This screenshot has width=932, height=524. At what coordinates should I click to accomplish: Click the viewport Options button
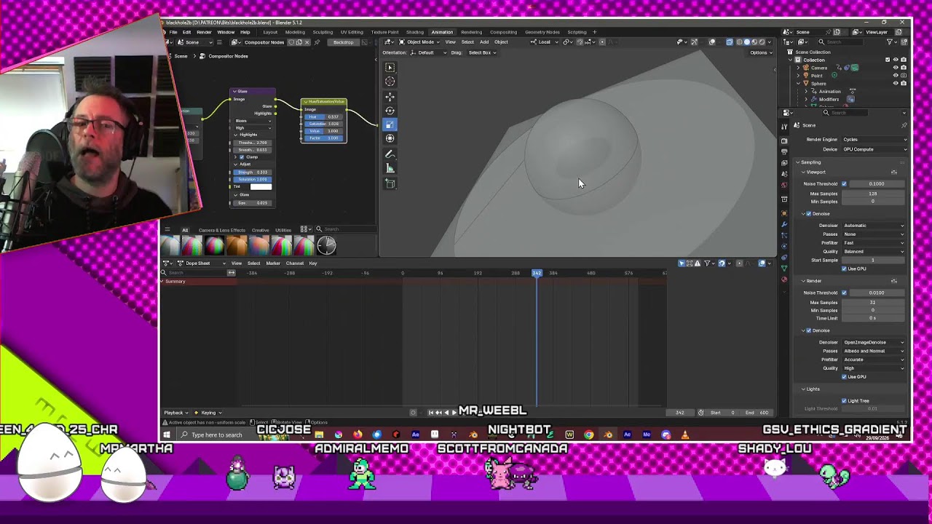pyautogui.click(x=758, y=52)
